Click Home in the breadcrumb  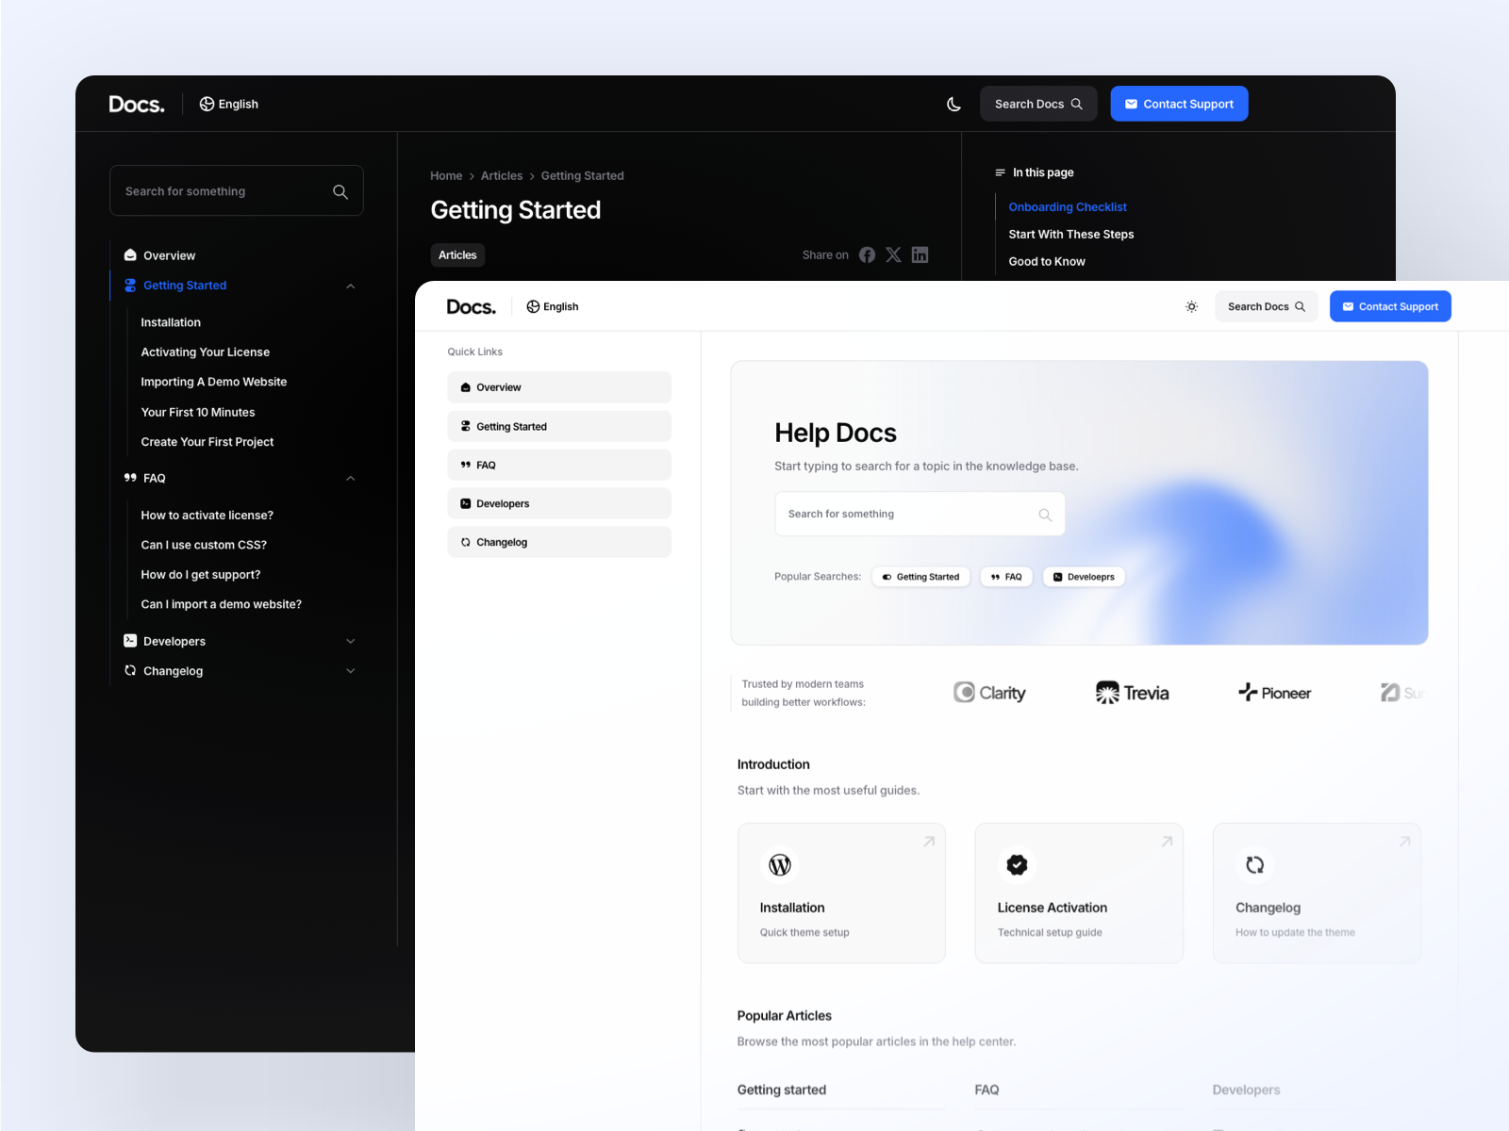pyautogui.click(x=446, y=175)
